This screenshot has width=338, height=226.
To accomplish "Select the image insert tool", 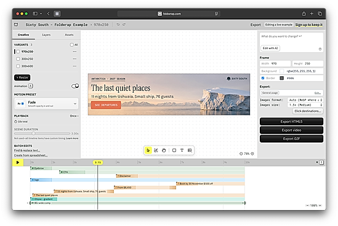I will [190, 150].
